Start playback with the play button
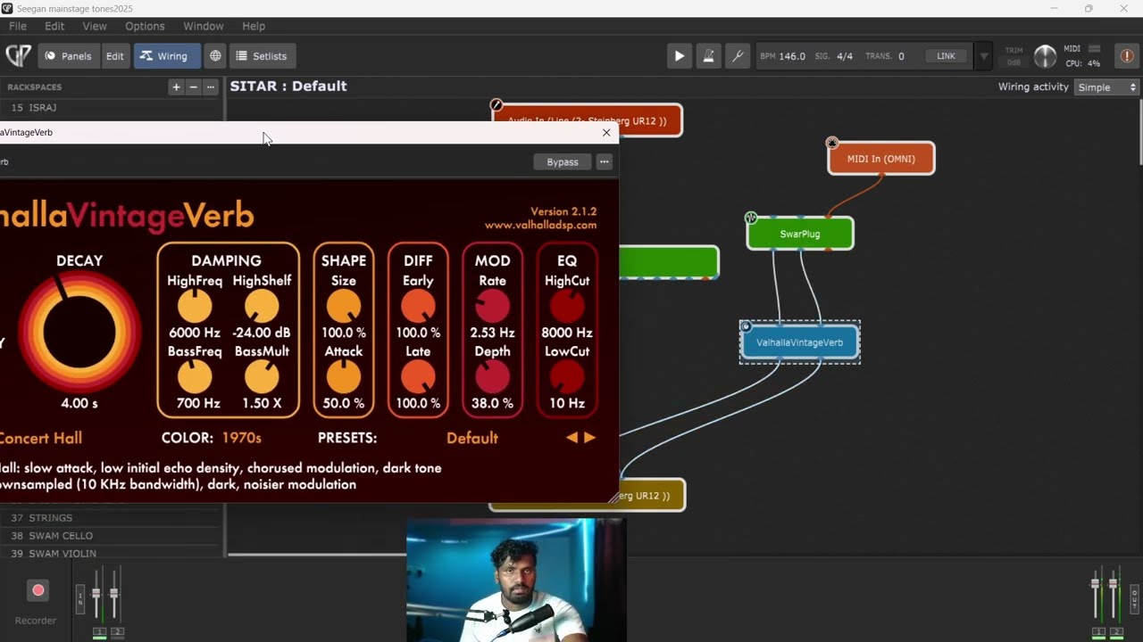Image resolution: width=1143 pixels, height=642 pixels. [x=679, y=55]
